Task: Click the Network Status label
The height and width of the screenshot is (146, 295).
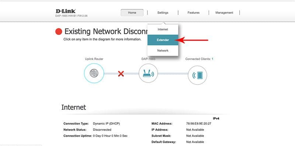Action: pos(75,130)
